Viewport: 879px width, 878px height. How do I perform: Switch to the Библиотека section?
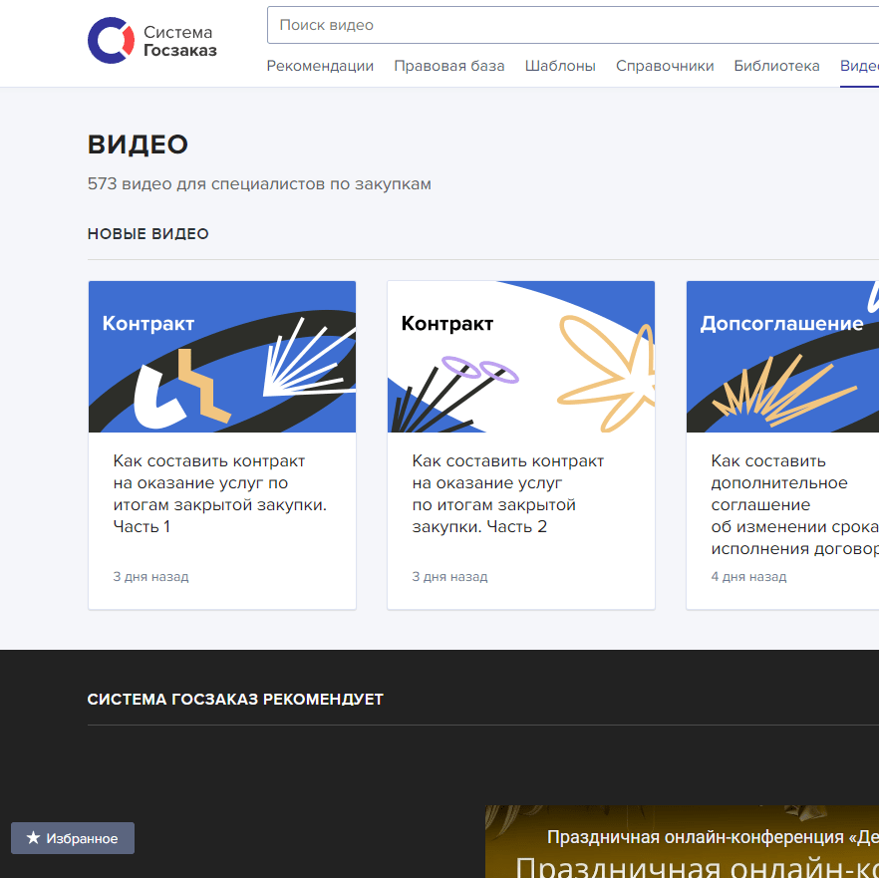[776, 66]
